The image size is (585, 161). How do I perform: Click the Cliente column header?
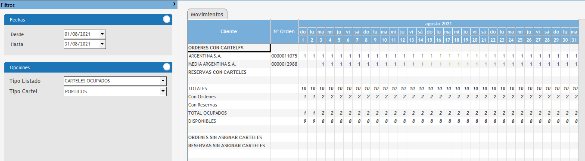pyautogui.click(x=229, y=31)
